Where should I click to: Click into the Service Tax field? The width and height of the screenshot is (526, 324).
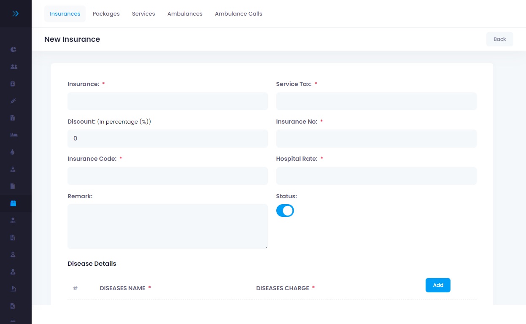[376, 101]
